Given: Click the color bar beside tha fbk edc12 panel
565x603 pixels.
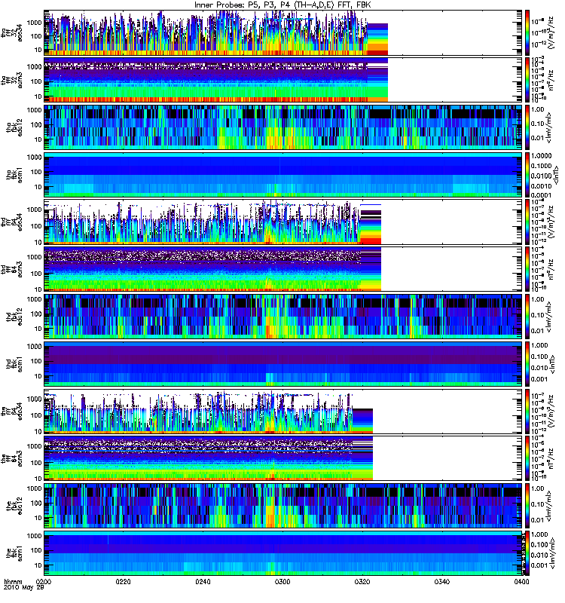Looking at the screenshot, I should pos(527,127).
